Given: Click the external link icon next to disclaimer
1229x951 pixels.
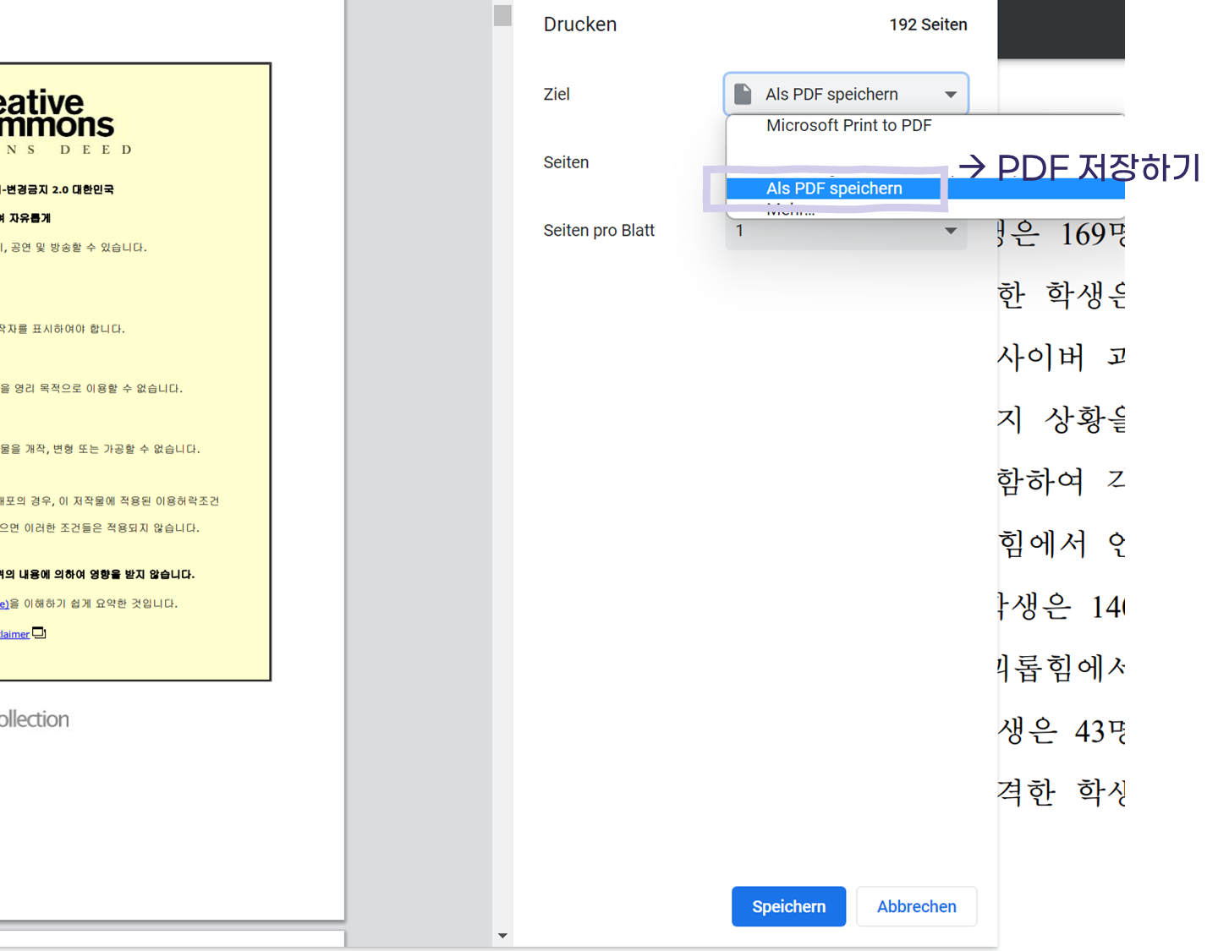Looking at the screenshot, I should point(39,633).
